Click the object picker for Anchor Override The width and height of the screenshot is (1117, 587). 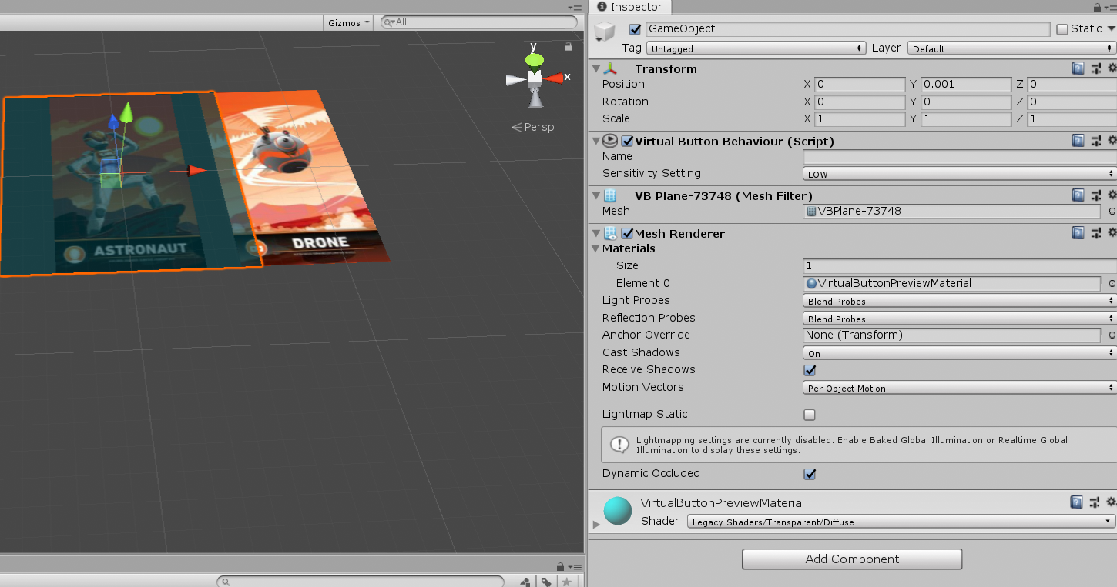tap(1111, 335)
